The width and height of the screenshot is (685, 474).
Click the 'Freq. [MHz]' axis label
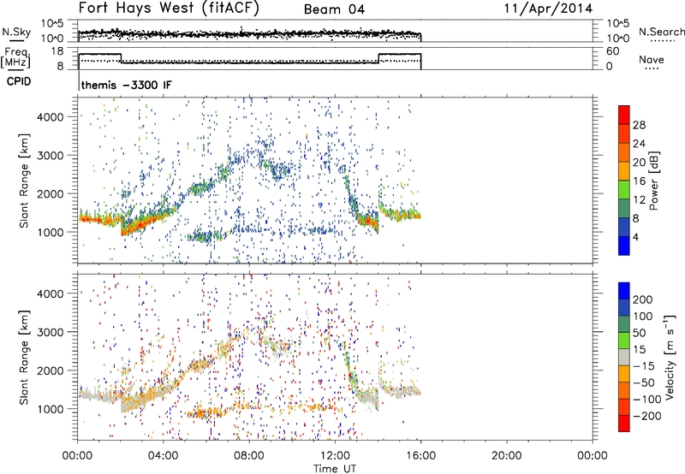(x=15, y=57)
